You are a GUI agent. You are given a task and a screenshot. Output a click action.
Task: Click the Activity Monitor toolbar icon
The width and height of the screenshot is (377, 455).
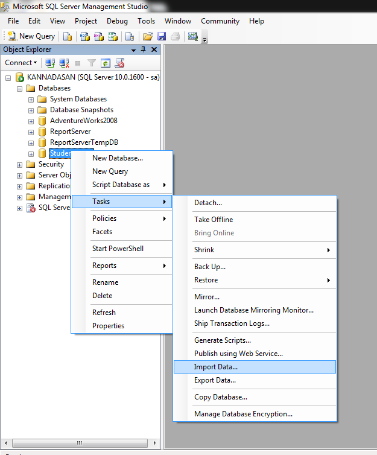[x=193, y=37]
